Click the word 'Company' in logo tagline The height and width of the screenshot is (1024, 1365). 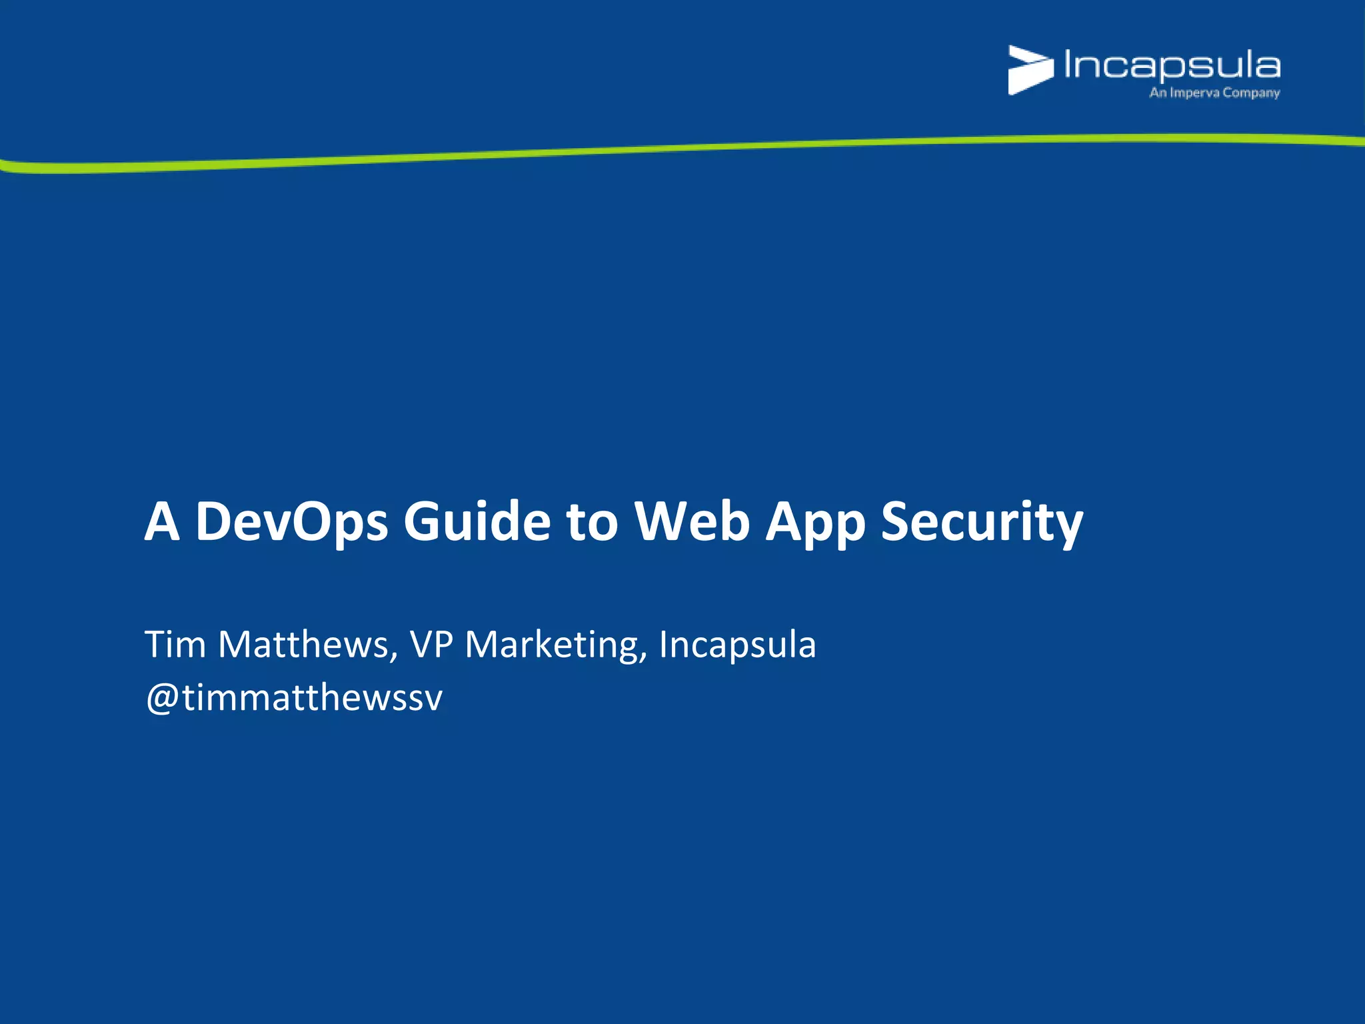pyautogui.click(x=1251, y=93)
